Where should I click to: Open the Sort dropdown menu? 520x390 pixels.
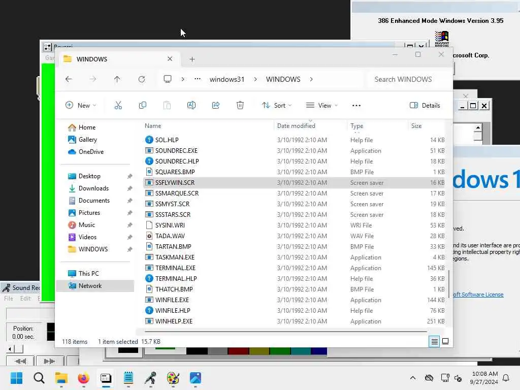click(277, 106)
